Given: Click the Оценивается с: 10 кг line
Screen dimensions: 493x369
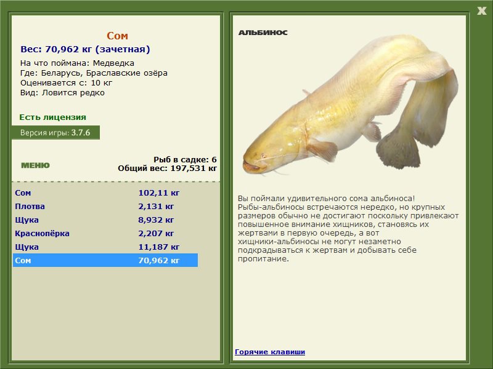Looking at the screenshot, I should (66, 83).
